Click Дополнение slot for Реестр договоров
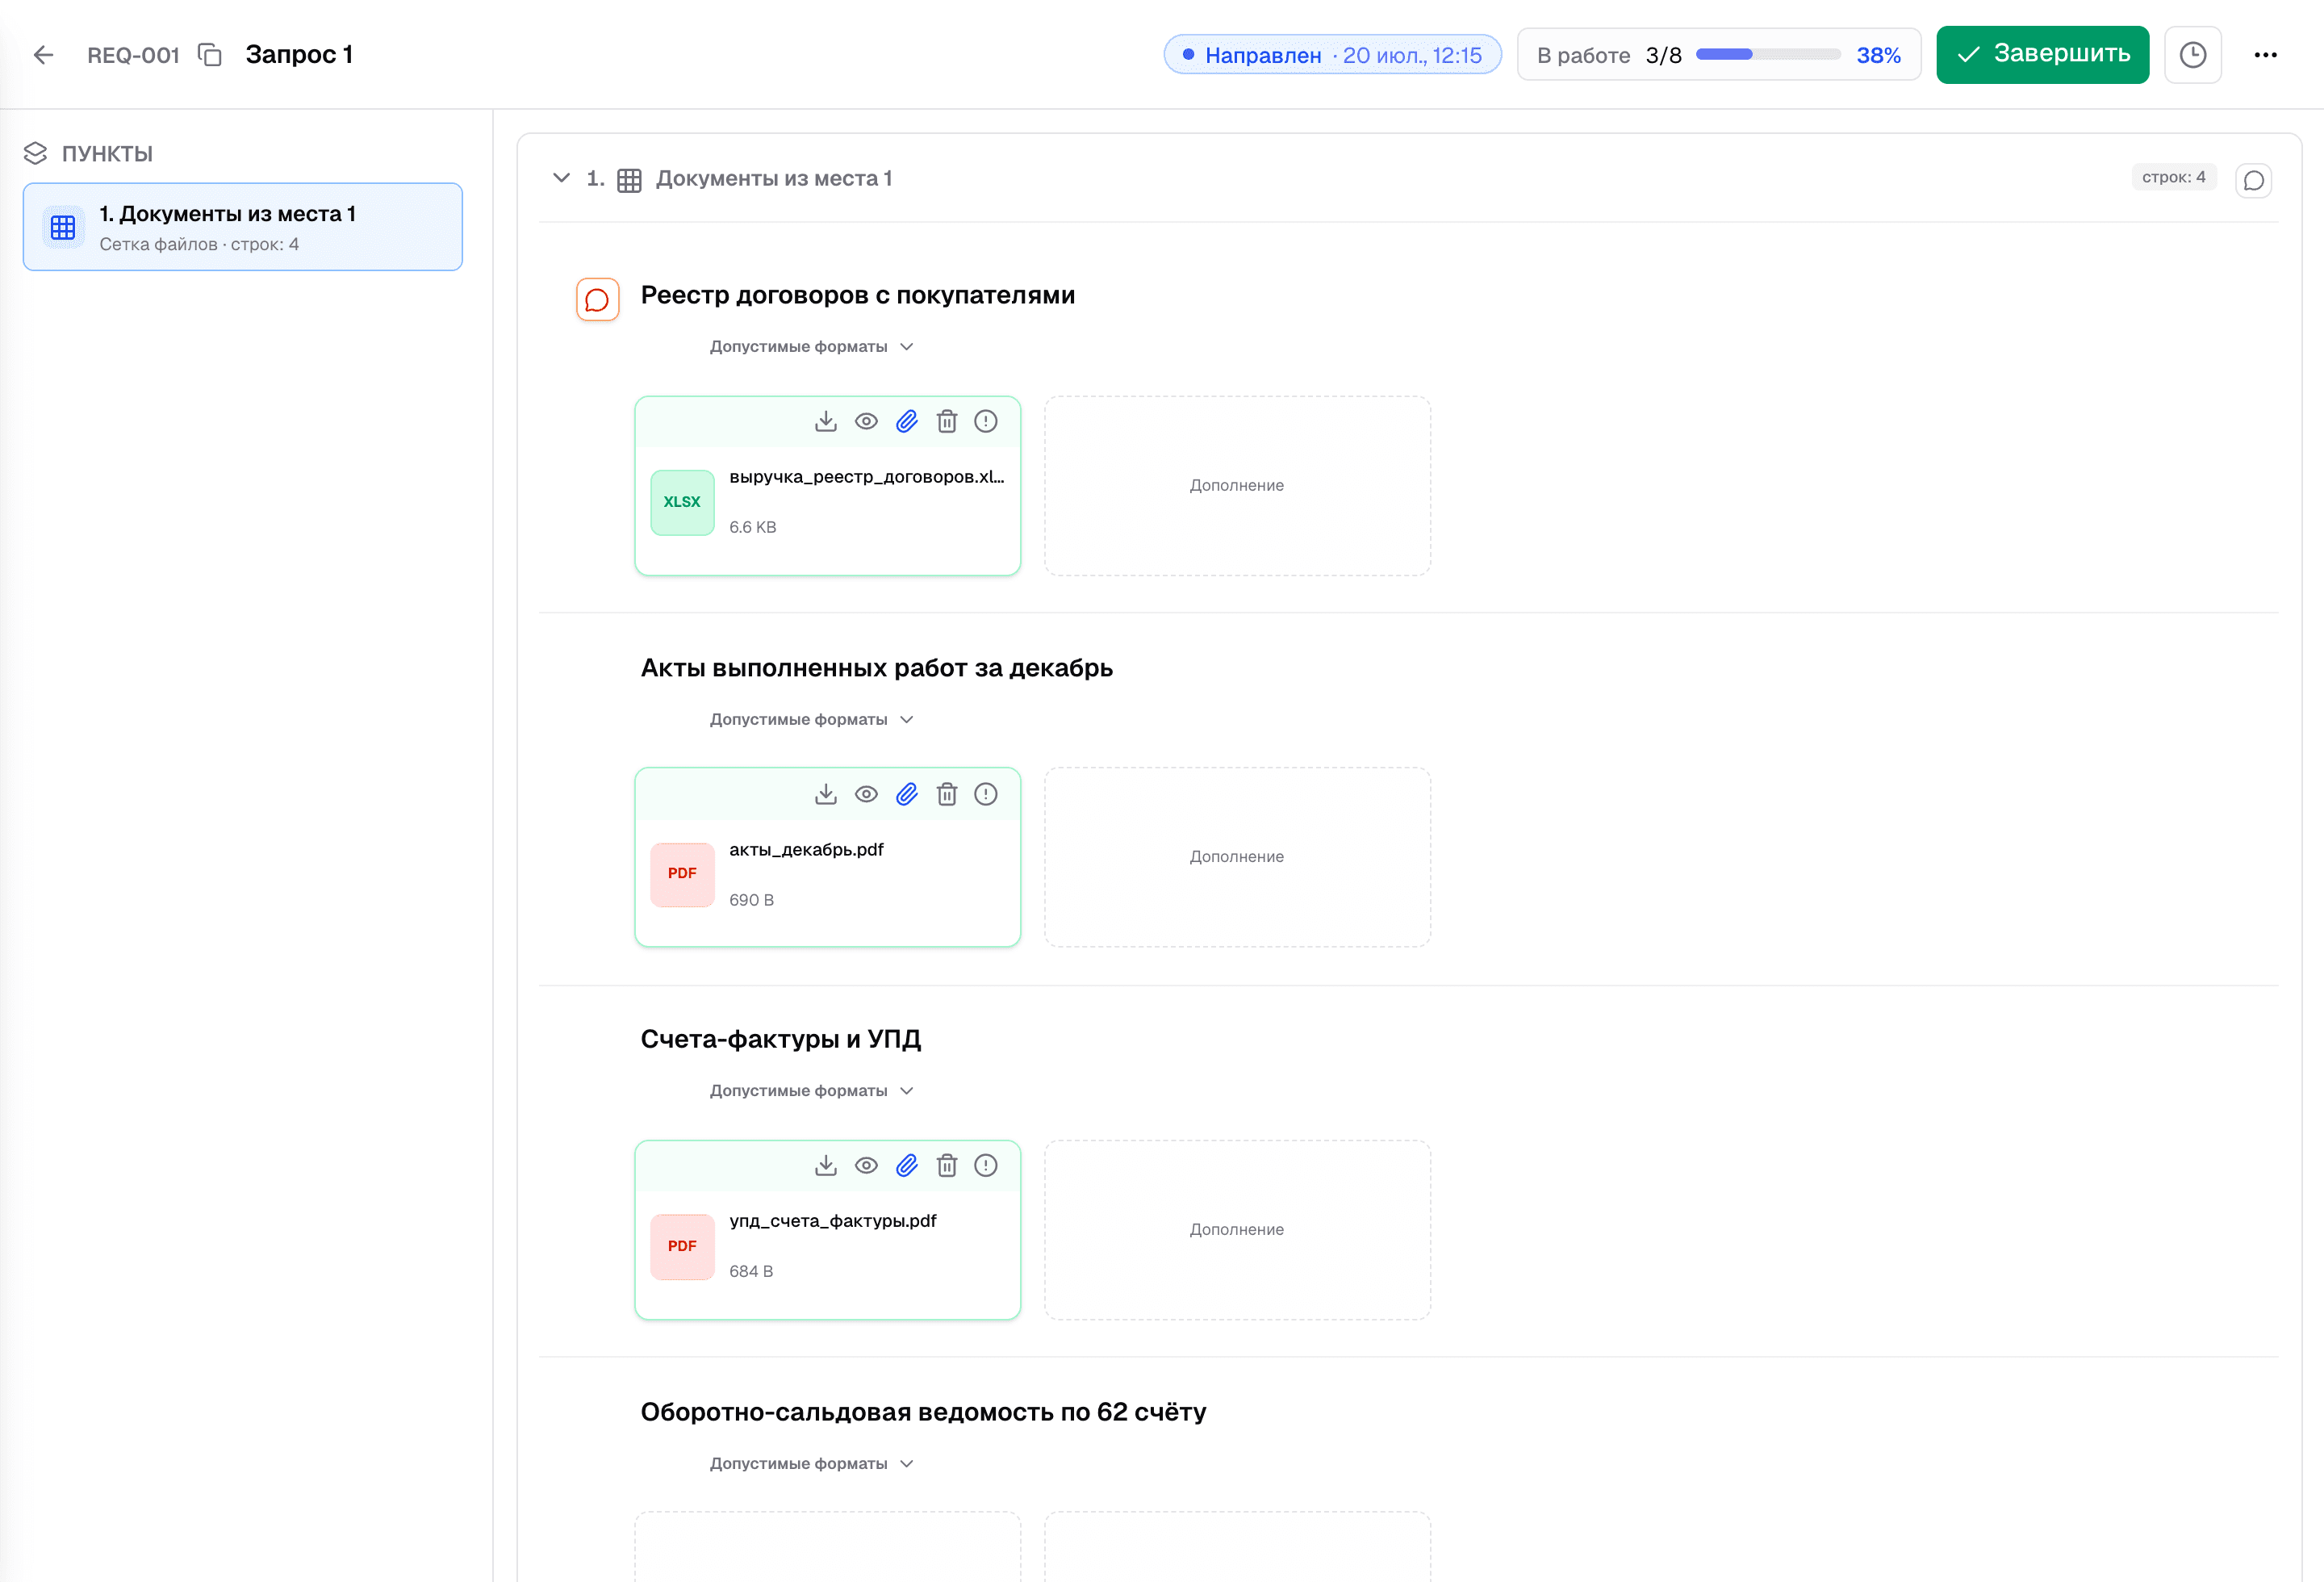The height and width of the screenshot is (1582, 2324). coord(1237,486)
